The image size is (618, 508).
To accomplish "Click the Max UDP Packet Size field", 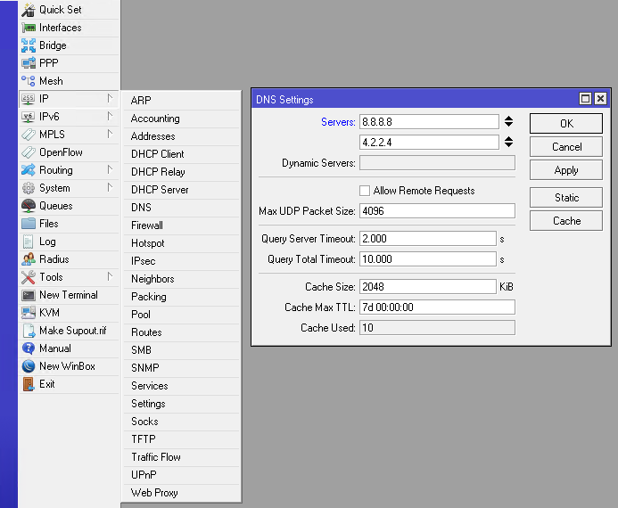I will pos(437,210).
